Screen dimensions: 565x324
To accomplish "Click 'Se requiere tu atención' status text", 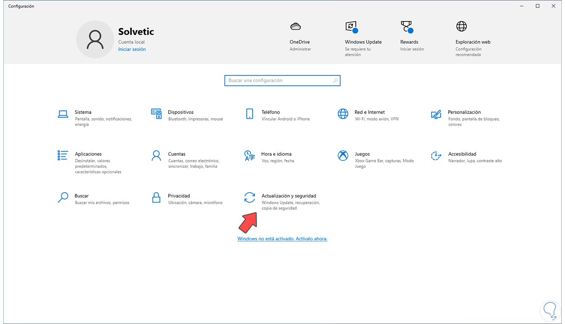I will [x=358, y=52].
